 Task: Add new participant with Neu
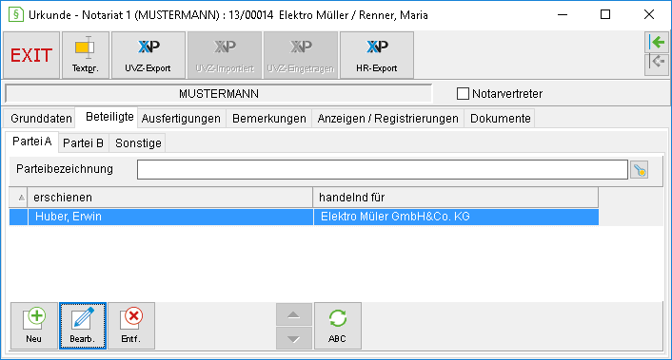pos(34,326)
